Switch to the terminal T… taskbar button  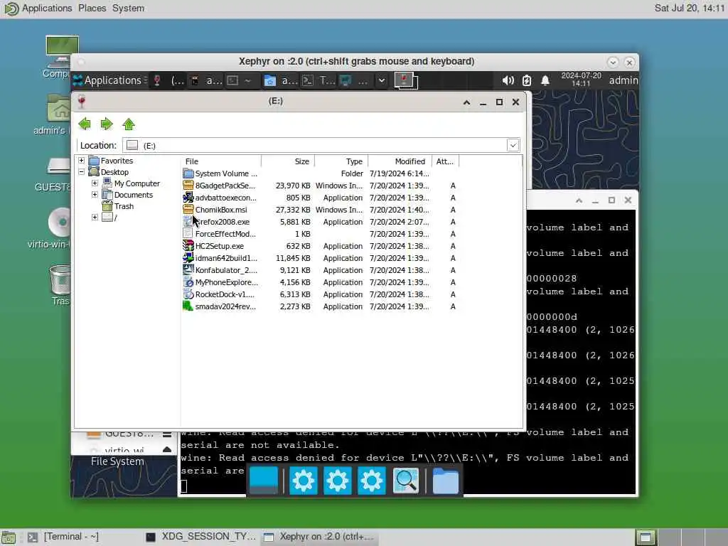pyautogui.click(x=318, y=80)
